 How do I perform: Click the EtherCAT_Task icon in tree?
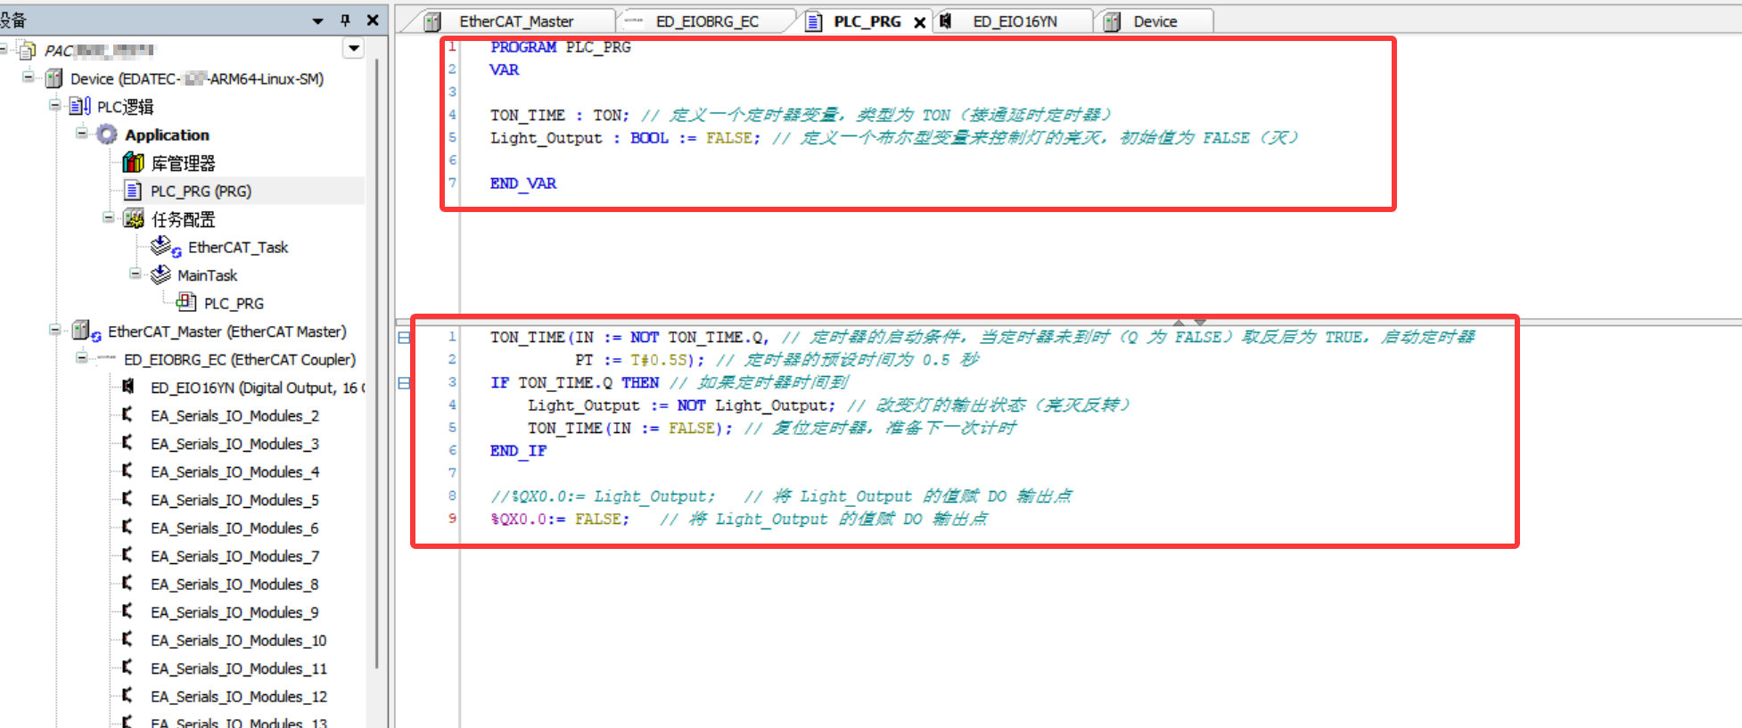click(x=164, y=247)
